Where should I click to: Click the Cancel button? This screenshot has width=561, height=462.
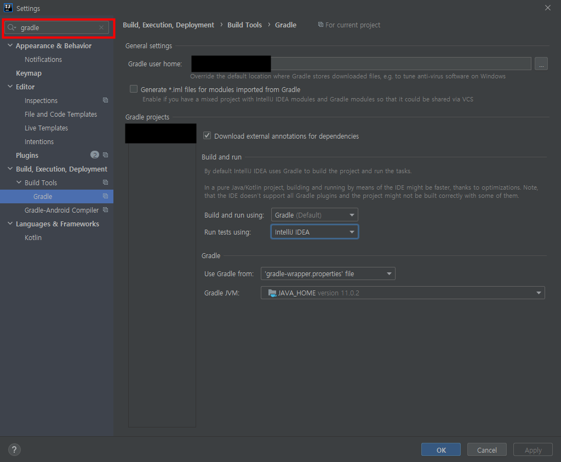click(x=486, y=450)
